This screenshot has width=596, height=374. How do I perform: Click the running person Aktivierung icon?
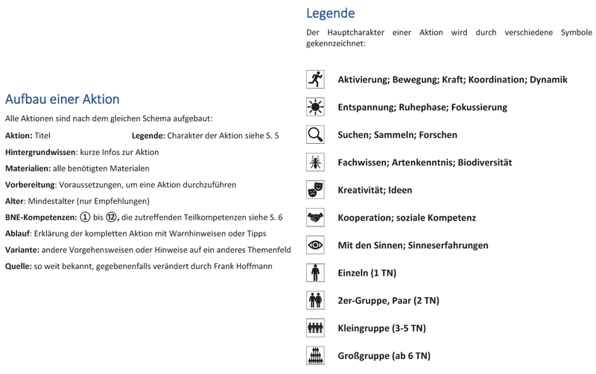(x=315, y=80)
